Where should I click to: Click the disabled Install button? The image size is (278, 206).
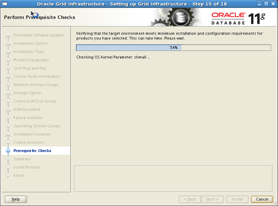(x=237, y=199)
